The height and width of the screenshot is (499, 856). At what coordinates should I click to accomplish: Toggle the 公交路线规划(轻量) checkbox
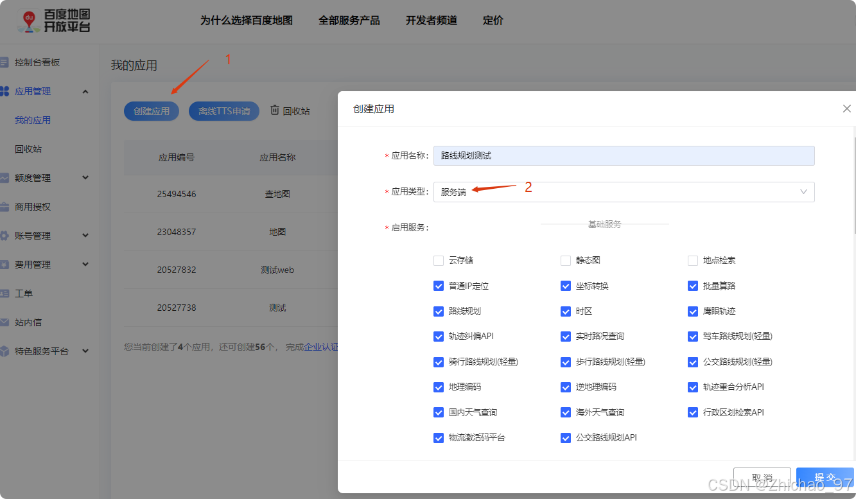pyautogui.click(x=693, y=362)
